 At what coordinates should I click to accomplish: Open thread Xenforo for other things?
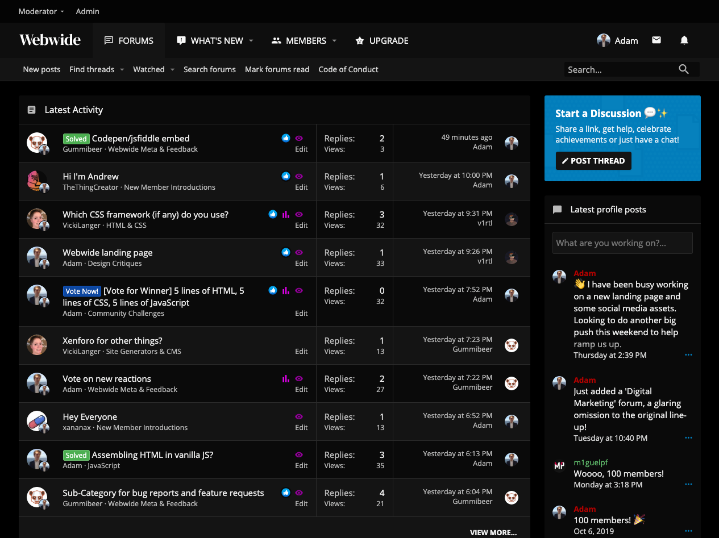[113, 340]
